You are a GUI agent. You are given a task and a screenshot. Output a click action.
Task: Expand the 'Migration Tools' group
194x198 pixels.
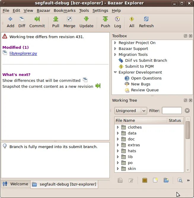pyautogui.click(x=115, y=55)
